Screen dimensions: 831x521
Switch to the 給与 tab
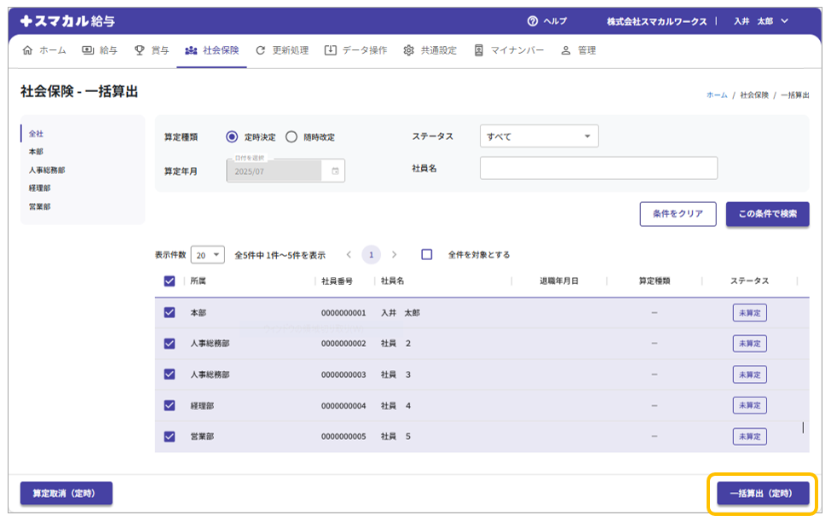100,50
